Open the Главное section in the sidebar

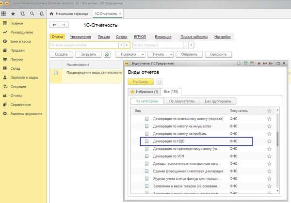pyautogui.click(x=16, y=23)
